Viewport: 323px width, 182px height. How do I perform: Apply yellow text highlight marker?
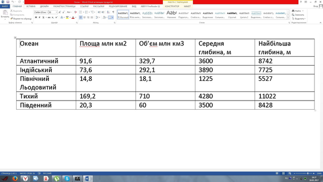pyautogui.click(x=67, y=18)
